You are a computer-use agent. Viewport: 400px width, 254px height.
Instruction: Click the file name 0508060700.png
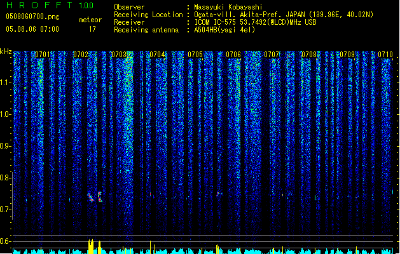(x=32, y=17)
